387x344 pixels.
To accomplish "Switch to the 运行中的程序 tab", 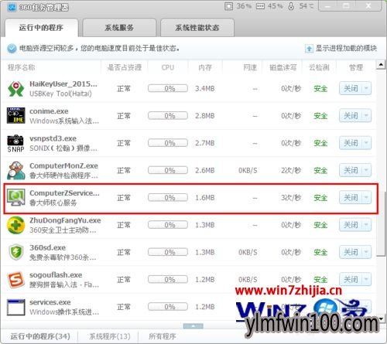I will pos(41,28).
